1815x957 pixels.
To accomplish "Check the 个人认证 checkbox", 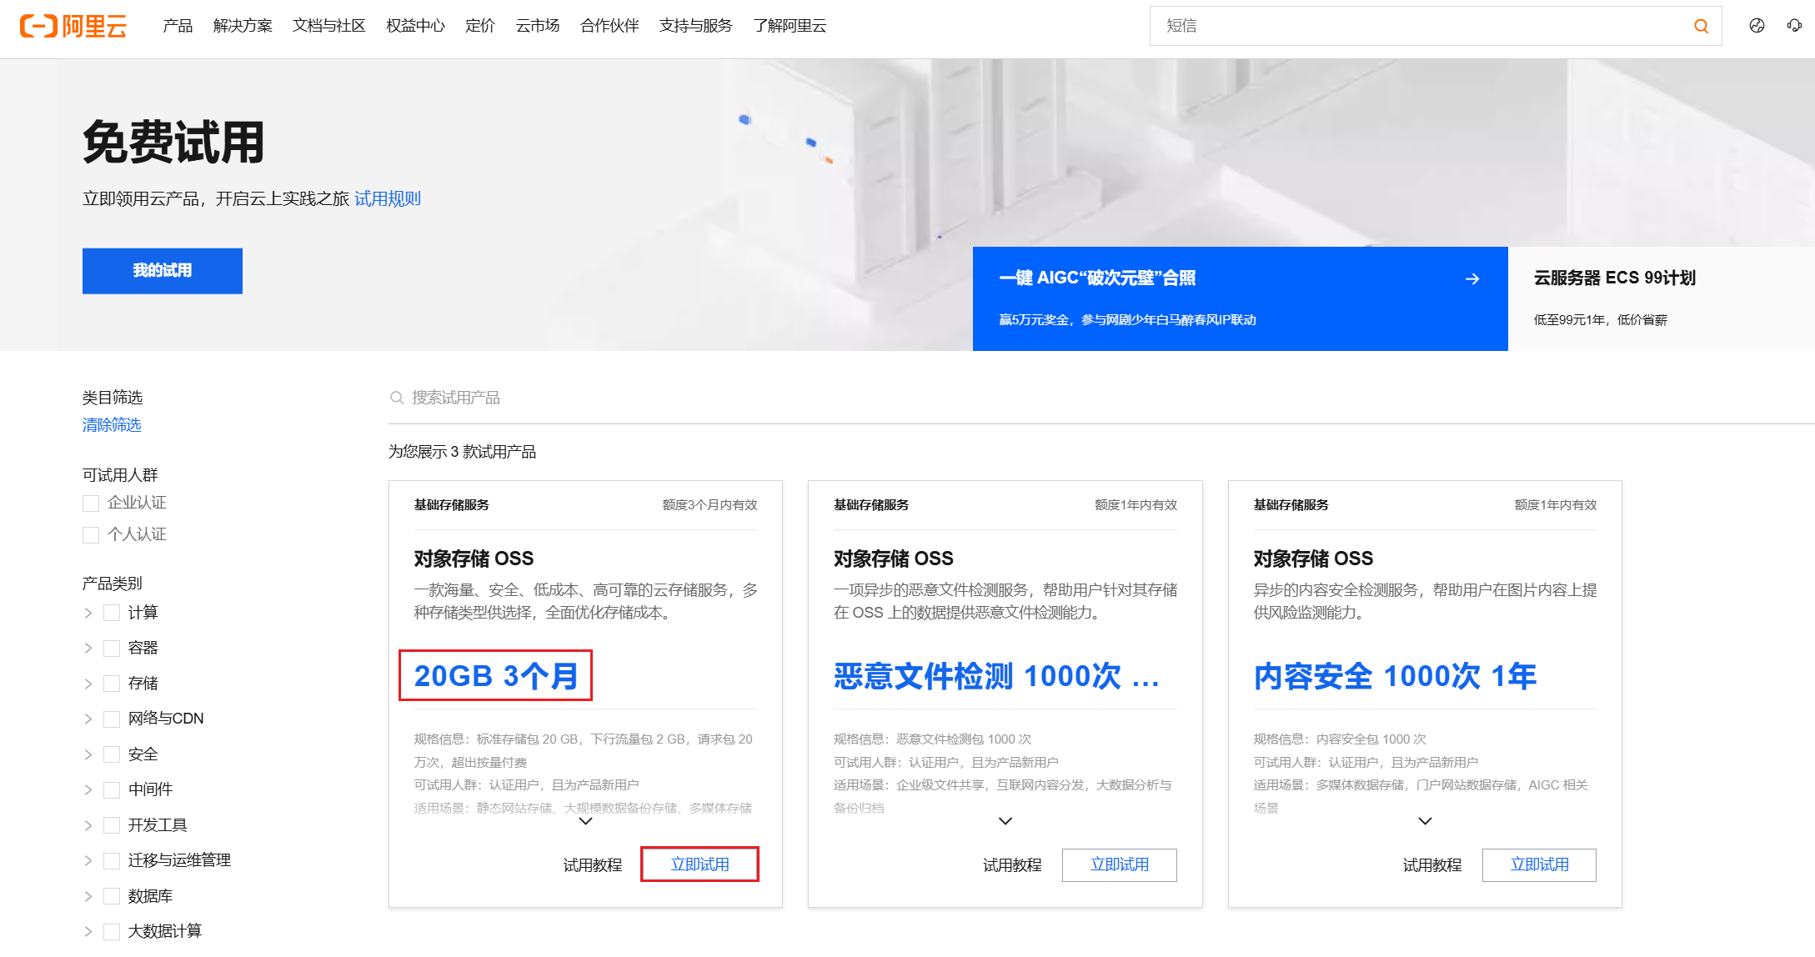I will [91, 535].
